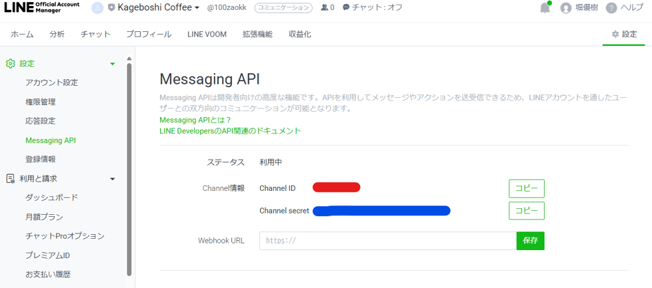Viewport: 652px width, 288px height.
Task: Copy the Channel ID
Action: (x=527, y=188)
